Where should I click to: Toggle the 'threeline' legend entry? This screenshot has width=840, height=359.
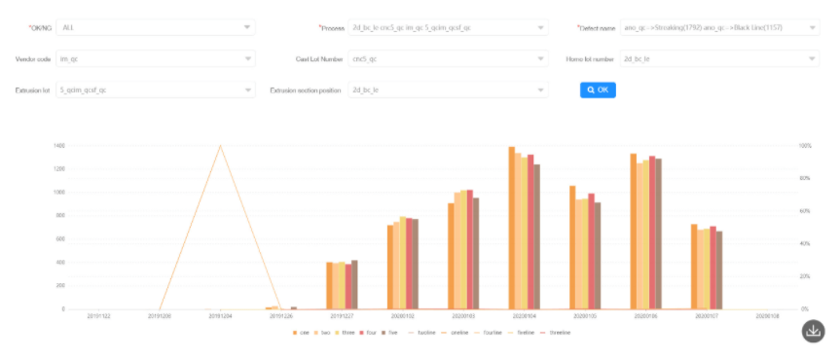coord(556,333)
